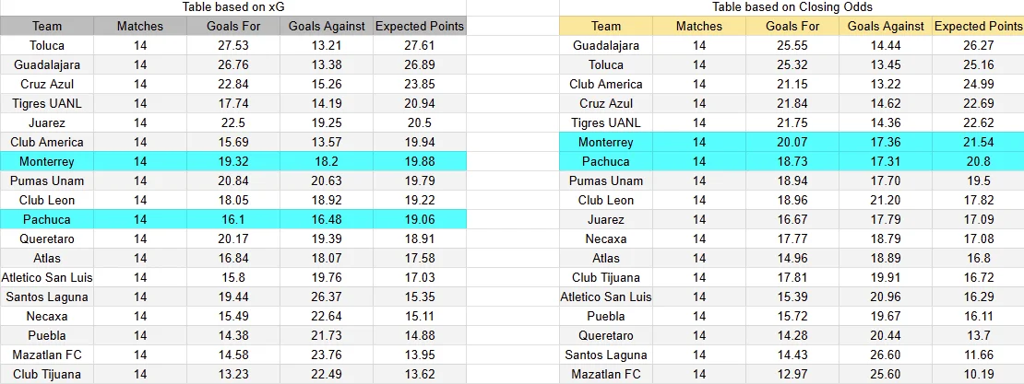This screenshot has height=384, width=1024.
Task: Click the 'Table based on Closing Odds' title
Action: coord(792,7)
